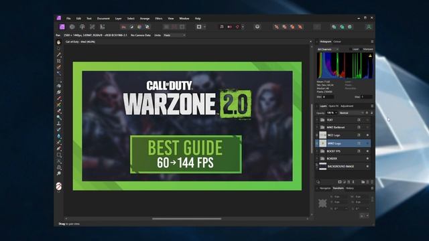Apply Auto White Balance from toolbar
This screenshot has width=429, height=241.
pyautogui.click(x=147, y=27)
